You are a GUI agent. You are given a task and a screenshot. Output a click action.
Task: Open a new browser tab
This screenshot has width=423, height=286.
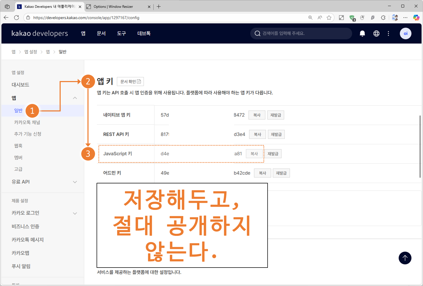[x=159, y=6]
